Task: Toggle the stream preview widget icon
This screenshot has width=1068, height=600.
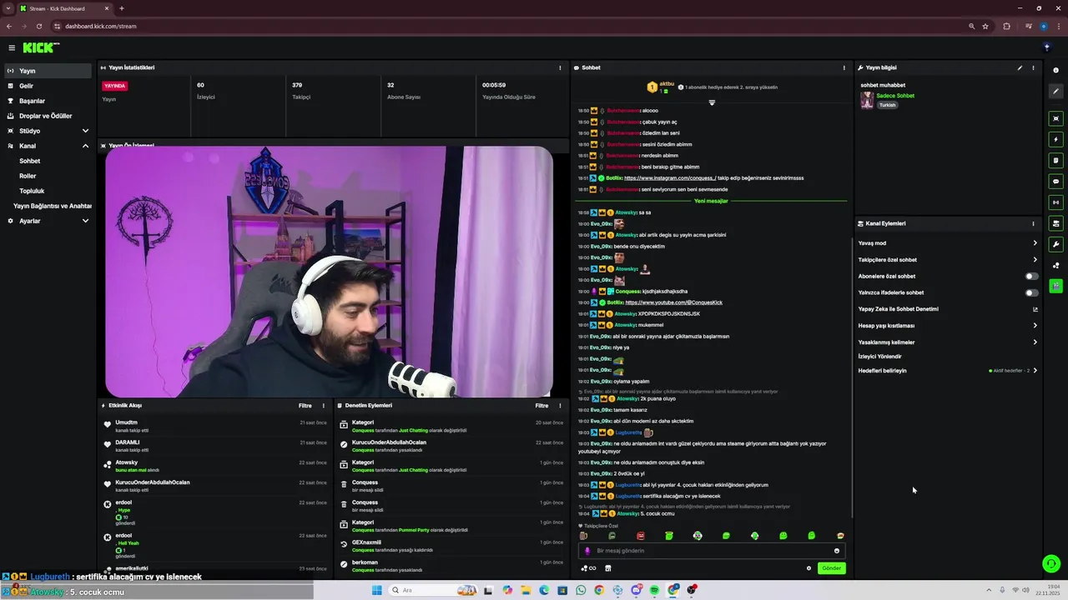Action: coord(1055,118)
